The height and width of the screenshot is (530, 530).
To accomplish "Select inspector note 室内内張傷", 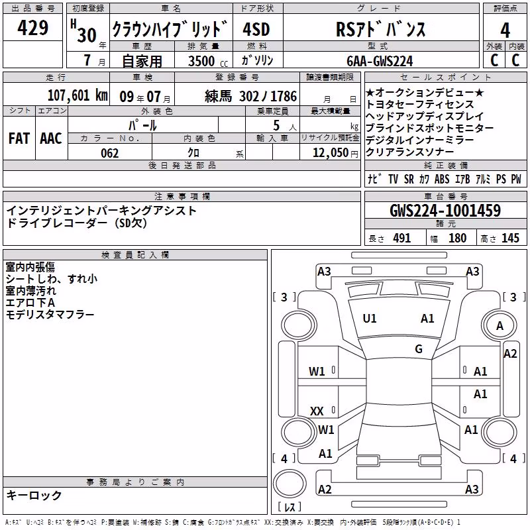I will click(30, 267).
